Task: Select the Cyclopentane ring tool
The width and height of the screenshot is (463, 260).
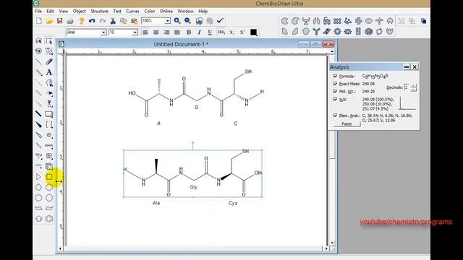Action: coord(38,187)
